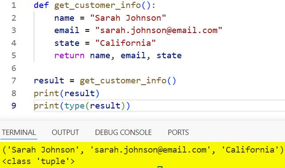The image size is (285, 168).
Task: Click the type keyword on line 9
Action: click(x=74, y=106)
